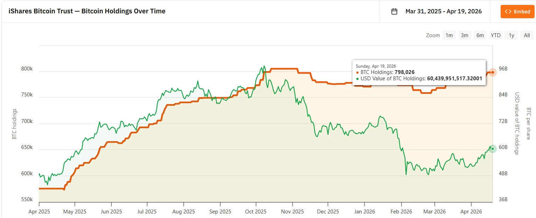Viewport: 536px width, 218px height.
Task: Switch to the 1y zoom view
Action: (x=511, y=35)
